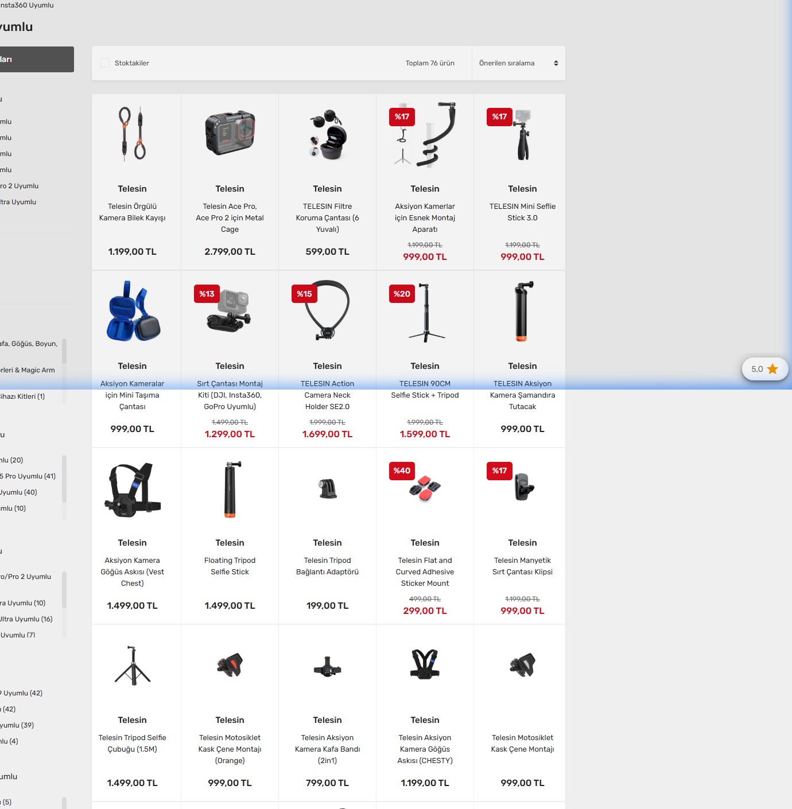Click the Toplam 76 ürün count text
The image size is (792, 809).
click(430, 63)
